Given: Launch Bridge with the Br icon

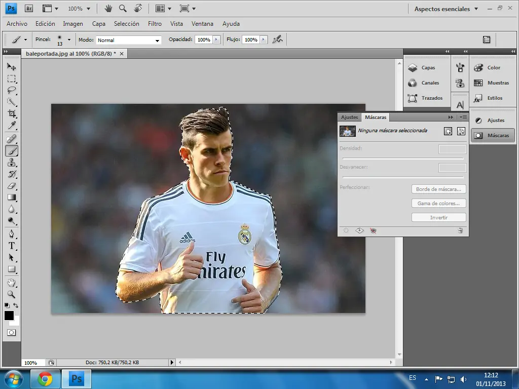Looking at the screenshot, I should [29, 9].
